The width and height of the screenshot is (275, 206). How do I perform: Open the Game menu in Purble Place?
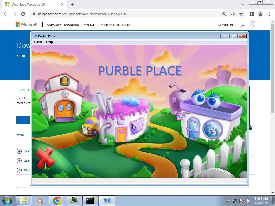(x=38, y=42)
